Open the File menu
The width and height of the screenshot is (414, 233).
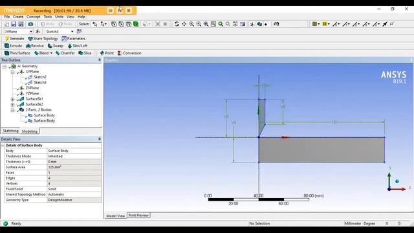coord(7,17)
